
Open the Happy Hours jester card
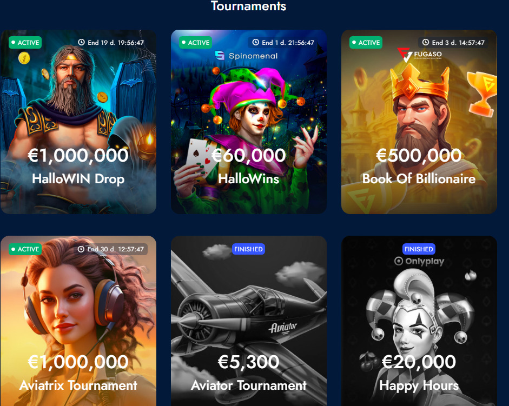[419, 321]
